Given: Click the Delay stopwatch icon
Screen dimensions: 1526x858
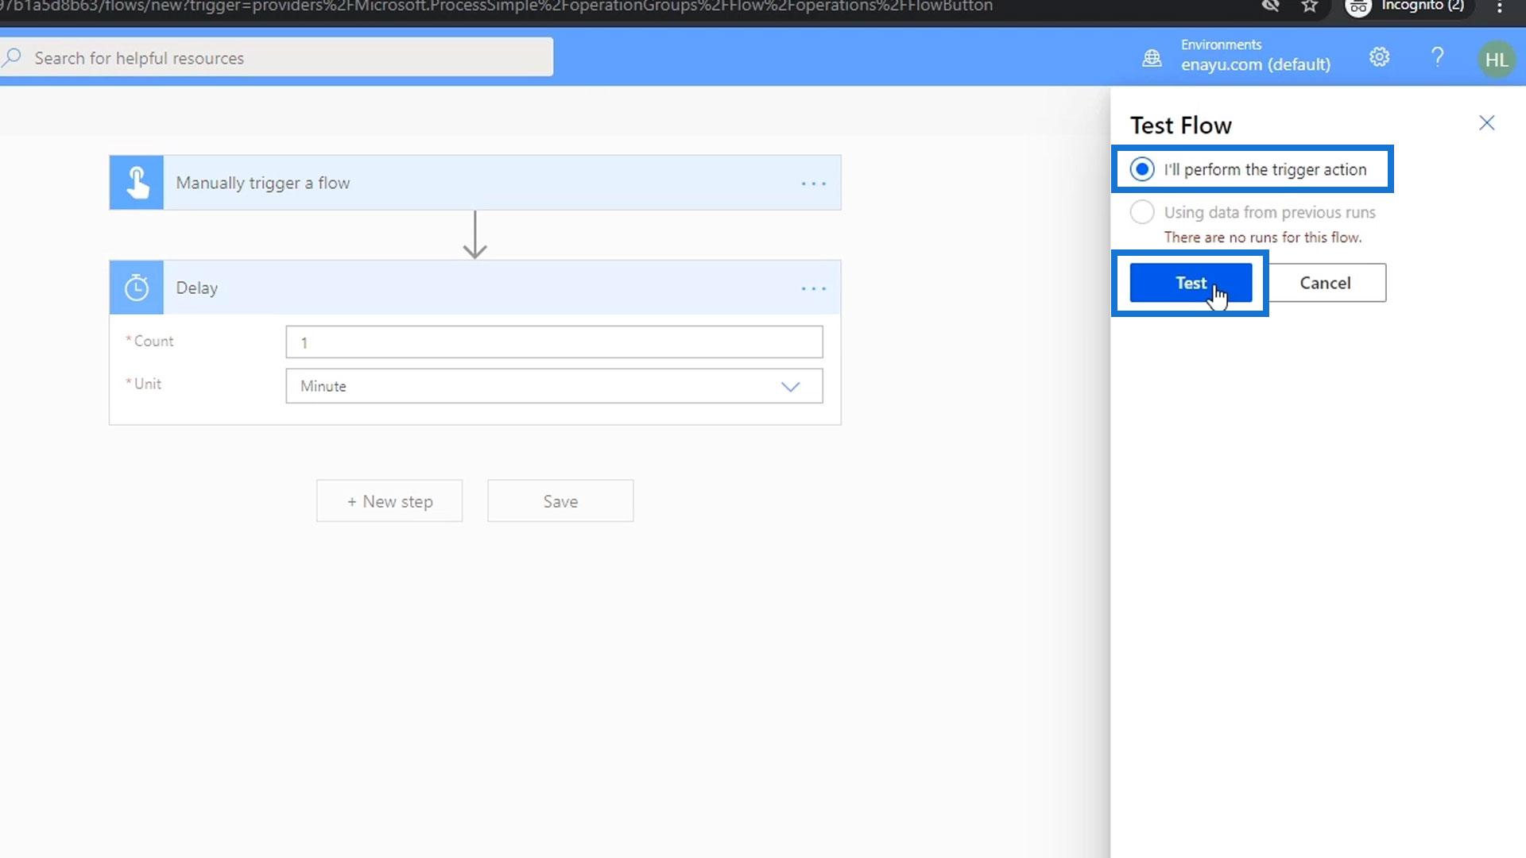Looking at the screenshot, I should coord(137,288).
